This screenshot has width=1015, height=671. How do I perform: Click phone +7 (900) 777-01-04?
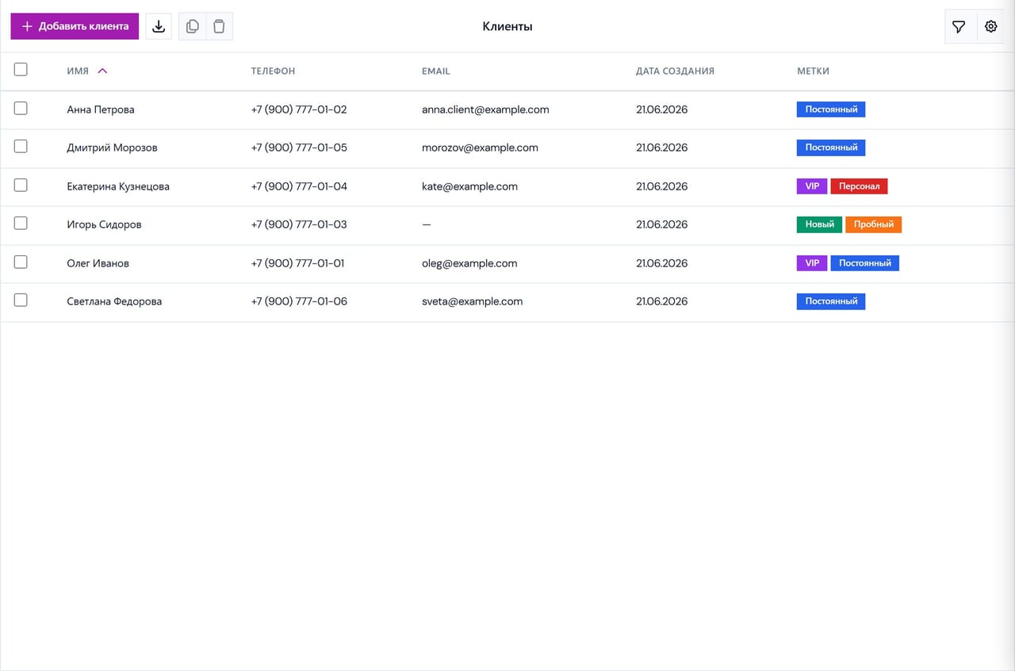pyautogui.click(x=299, y=186)
